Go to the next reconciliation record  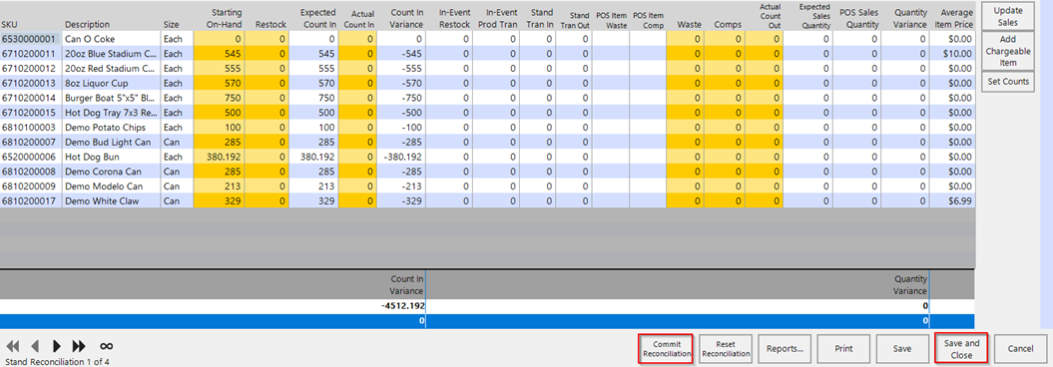57,346
